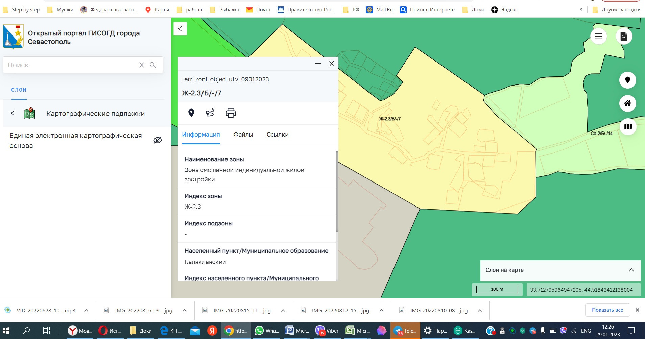Switch to the Opera browser in the taskbar

click(x=110, y=331)
